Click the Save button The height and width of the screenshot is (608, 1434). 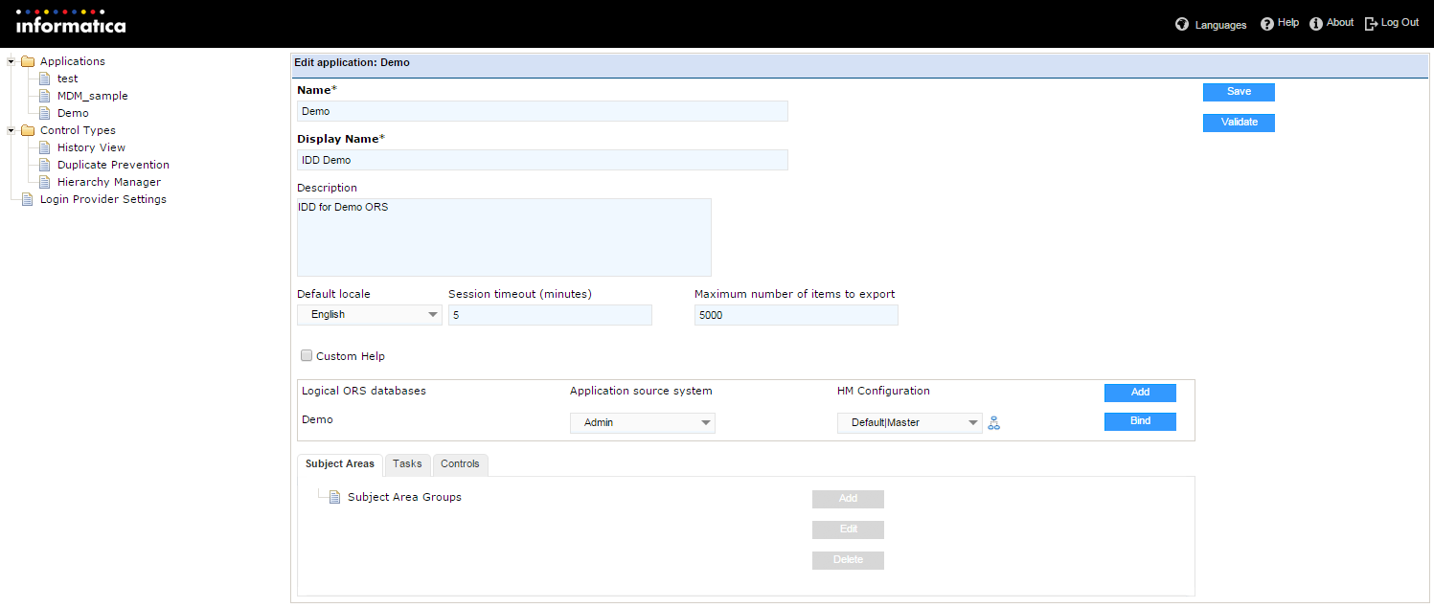[1239, 92]
